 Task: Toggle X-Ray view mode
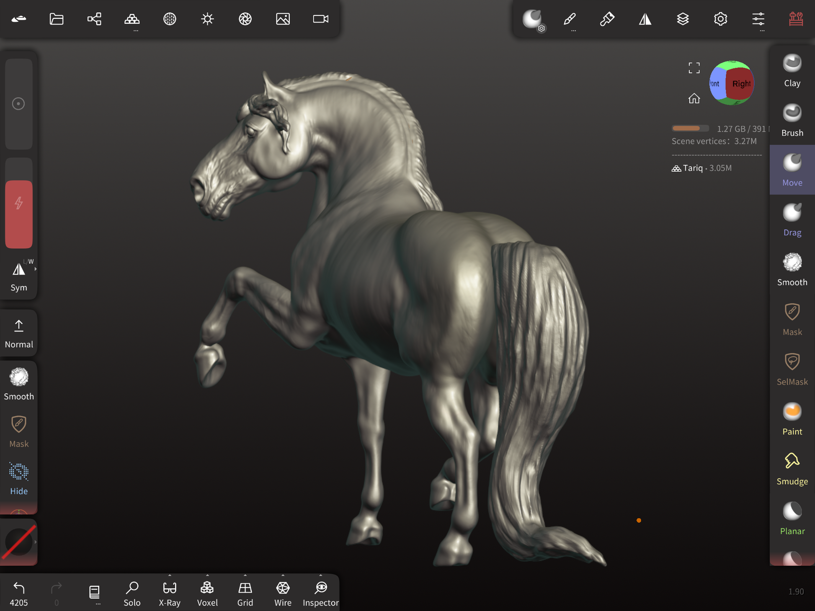(x=170, y=593)
